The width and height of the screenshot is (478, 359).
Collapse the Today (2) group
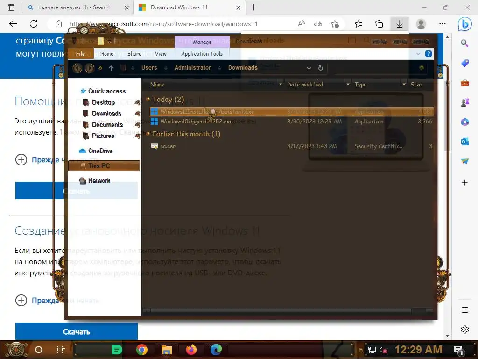[x=148, y=99]
